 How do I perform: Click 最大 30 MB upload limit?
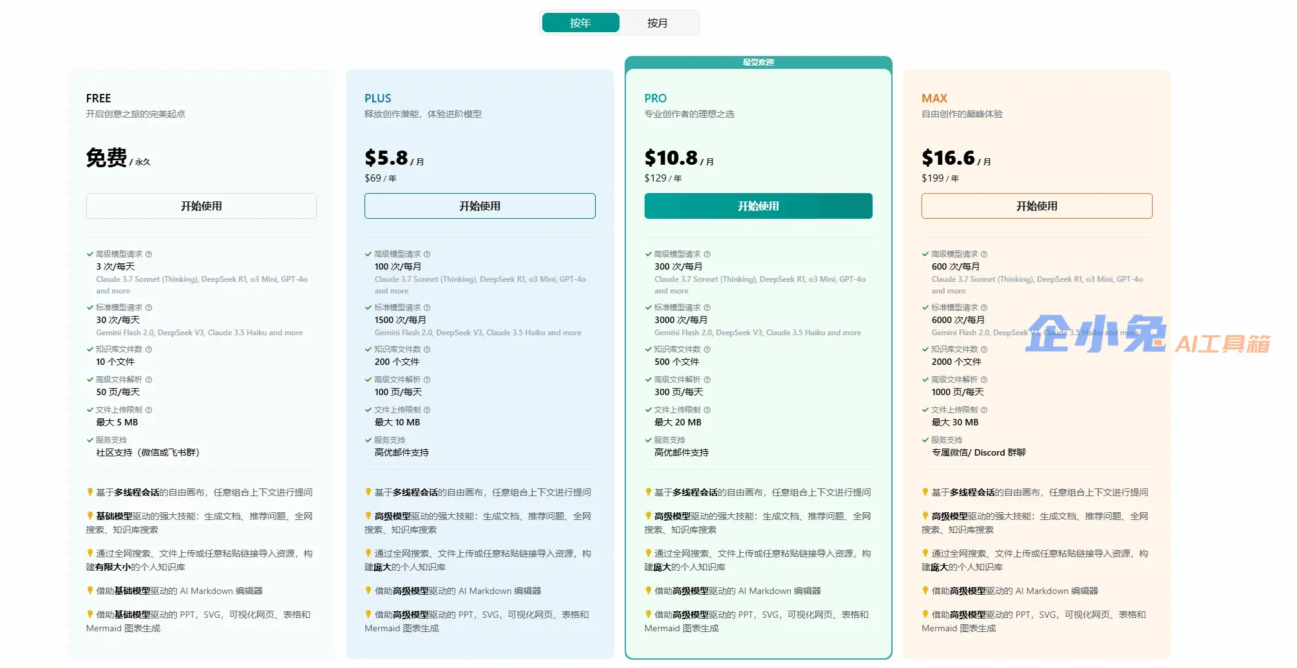click(x=955, y=422)
